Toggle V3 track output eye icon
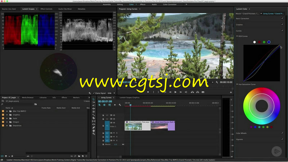This screenshot has width=288, height=162. [114, 115]
